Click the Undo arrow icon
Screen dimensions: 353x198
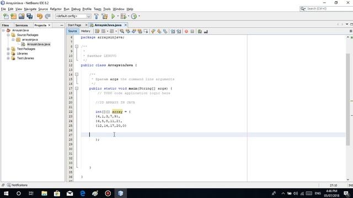[40, 16]
